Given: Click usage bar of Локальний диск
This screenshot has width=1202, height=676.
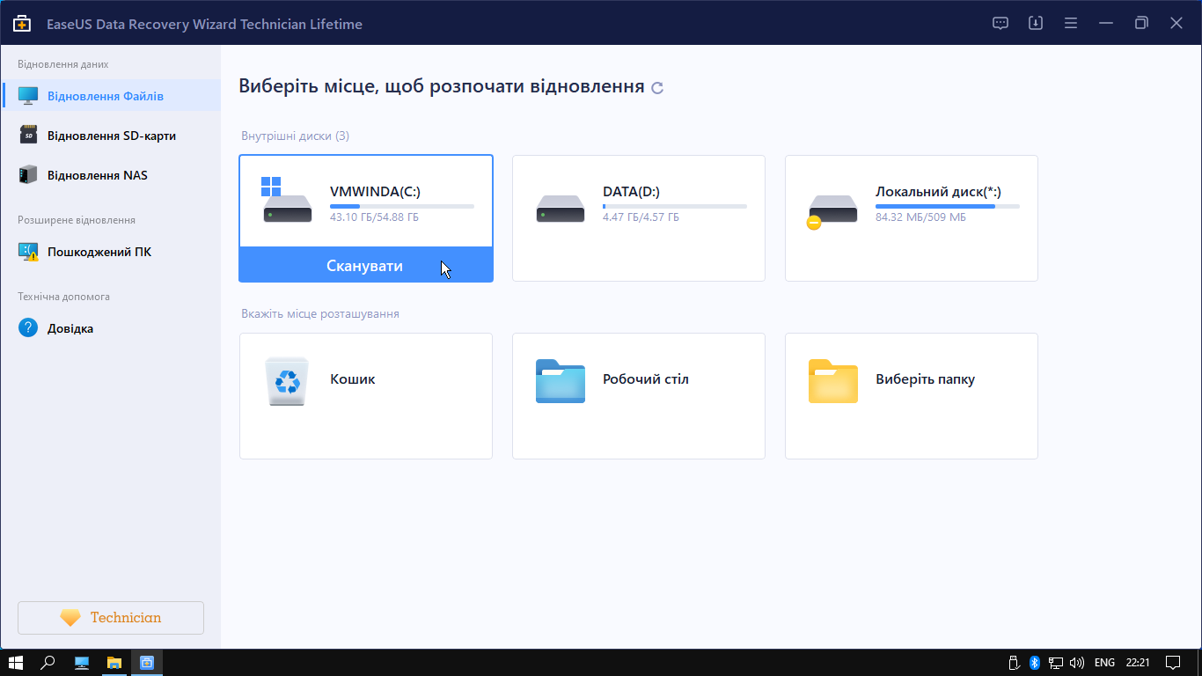Looking at the screenshot, I should point(948,206).
